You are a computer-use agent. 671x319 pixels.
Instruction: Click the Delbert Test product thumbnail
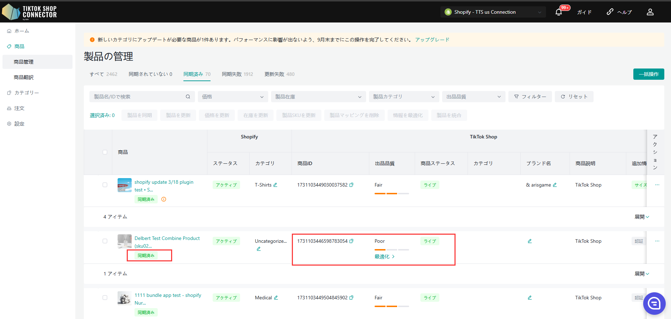point(125,241)
